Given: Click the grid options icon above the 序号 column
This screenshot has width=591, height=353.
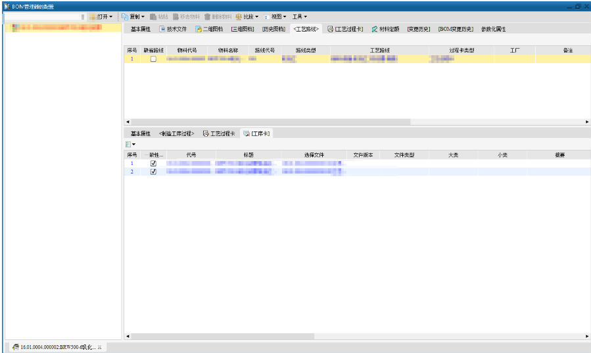Looking at the screenshot, I should click(x=129, y=144).
